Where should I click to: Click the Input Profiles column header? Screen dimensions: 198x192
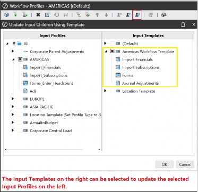pyautogui.click(x=53, y=36)
